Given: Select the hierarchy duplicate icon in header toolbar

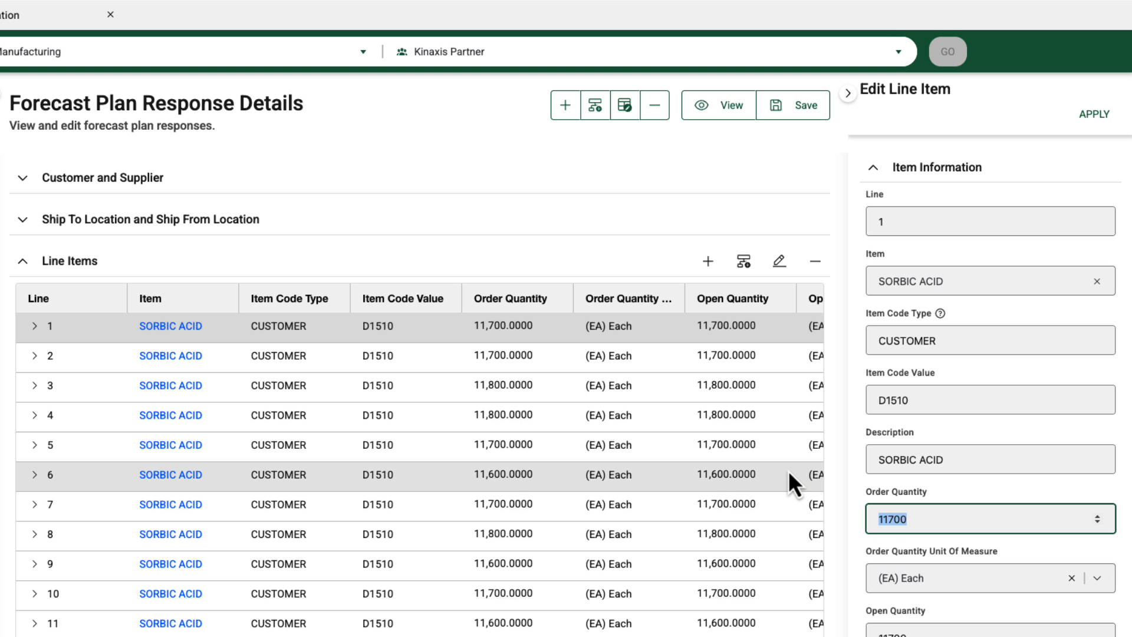Looking at the screenshot, I should click(595, 104).
